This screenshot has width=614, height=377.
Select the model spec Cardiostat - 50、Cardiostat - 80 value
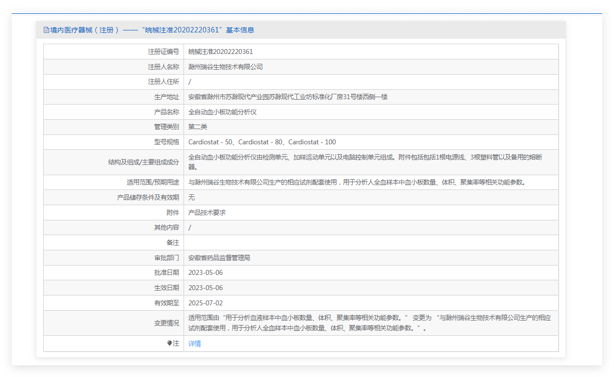[262, 142]
